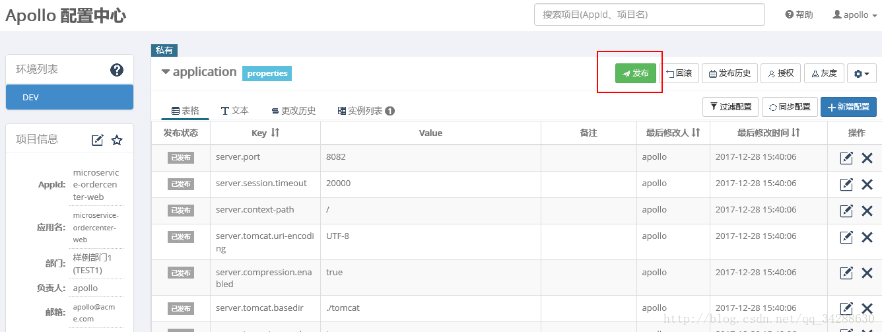Image resolution: width=882 pixels, height=332 pixels.
Task: Click the 过滤配置 button
Action: (x=730, y=106)
